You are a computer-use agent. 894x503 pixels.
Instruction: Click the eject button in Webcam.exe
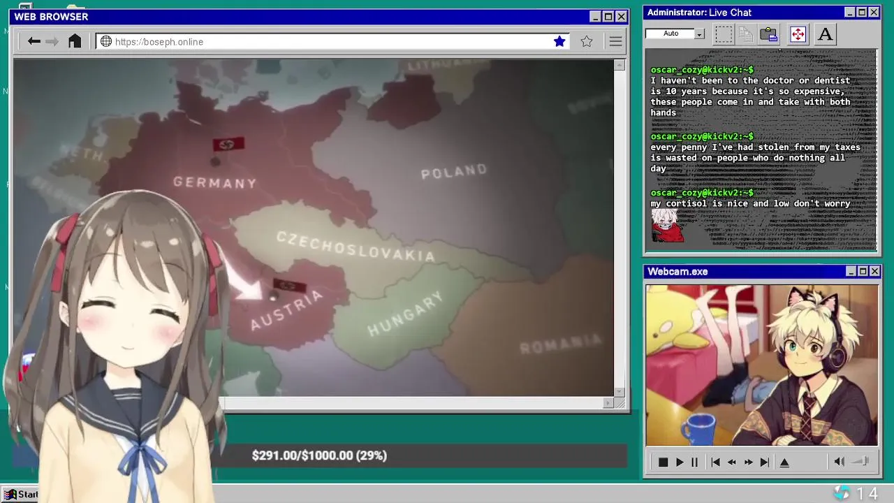point(784,462)
